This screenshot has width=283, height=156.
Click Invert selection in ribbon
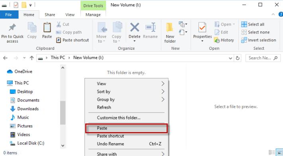pyautogui.click(x=259, y=40)
